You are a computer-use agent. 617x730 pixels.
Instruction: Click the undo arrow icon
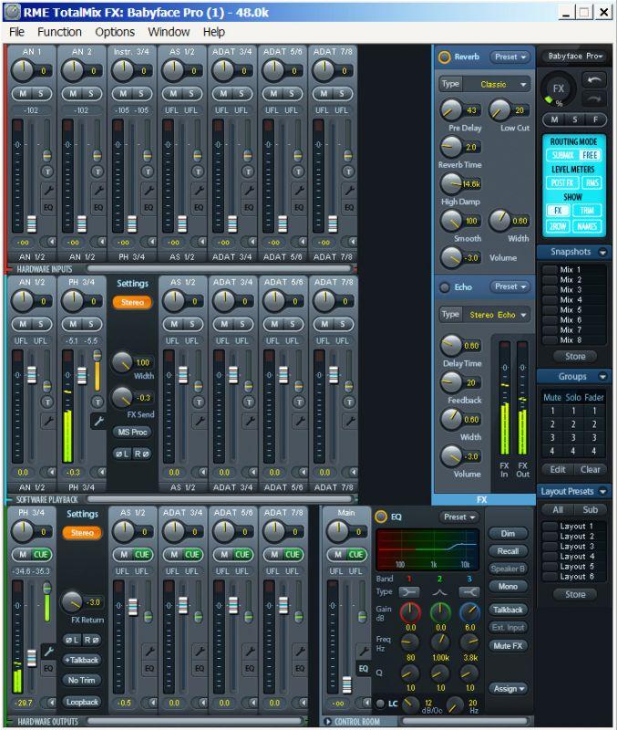[x=593, y=80]
